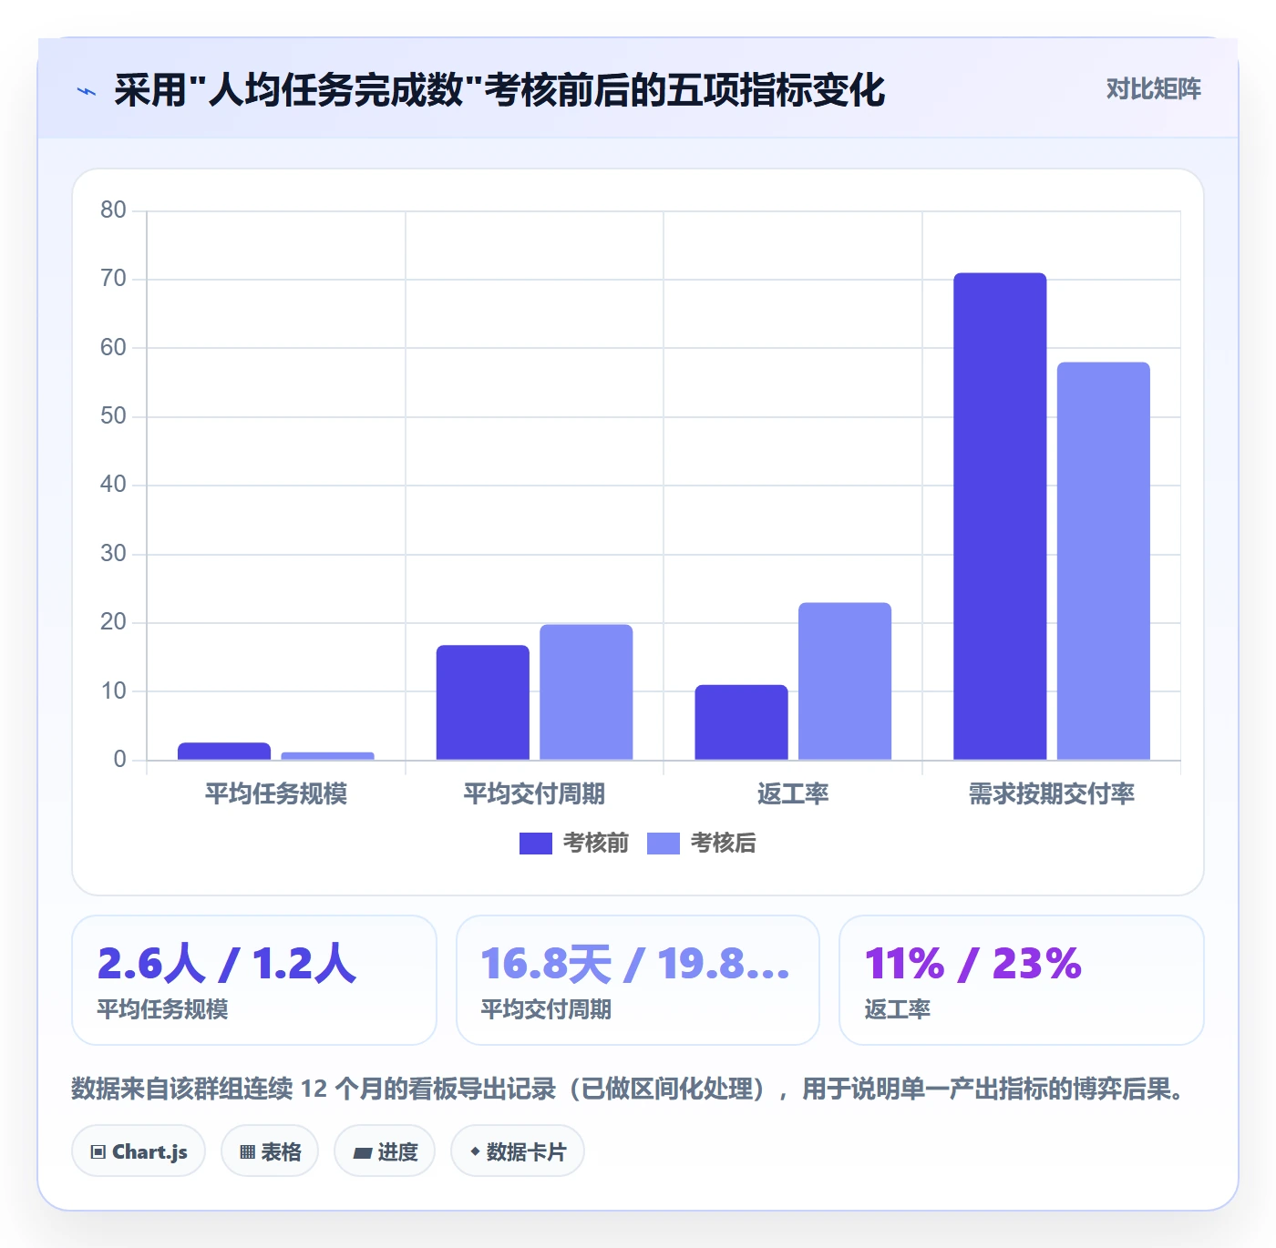Click the 考核前 bar for 平均交付周期
Viewport: 1276px width, 1248px height.
[x=482, y=702]
